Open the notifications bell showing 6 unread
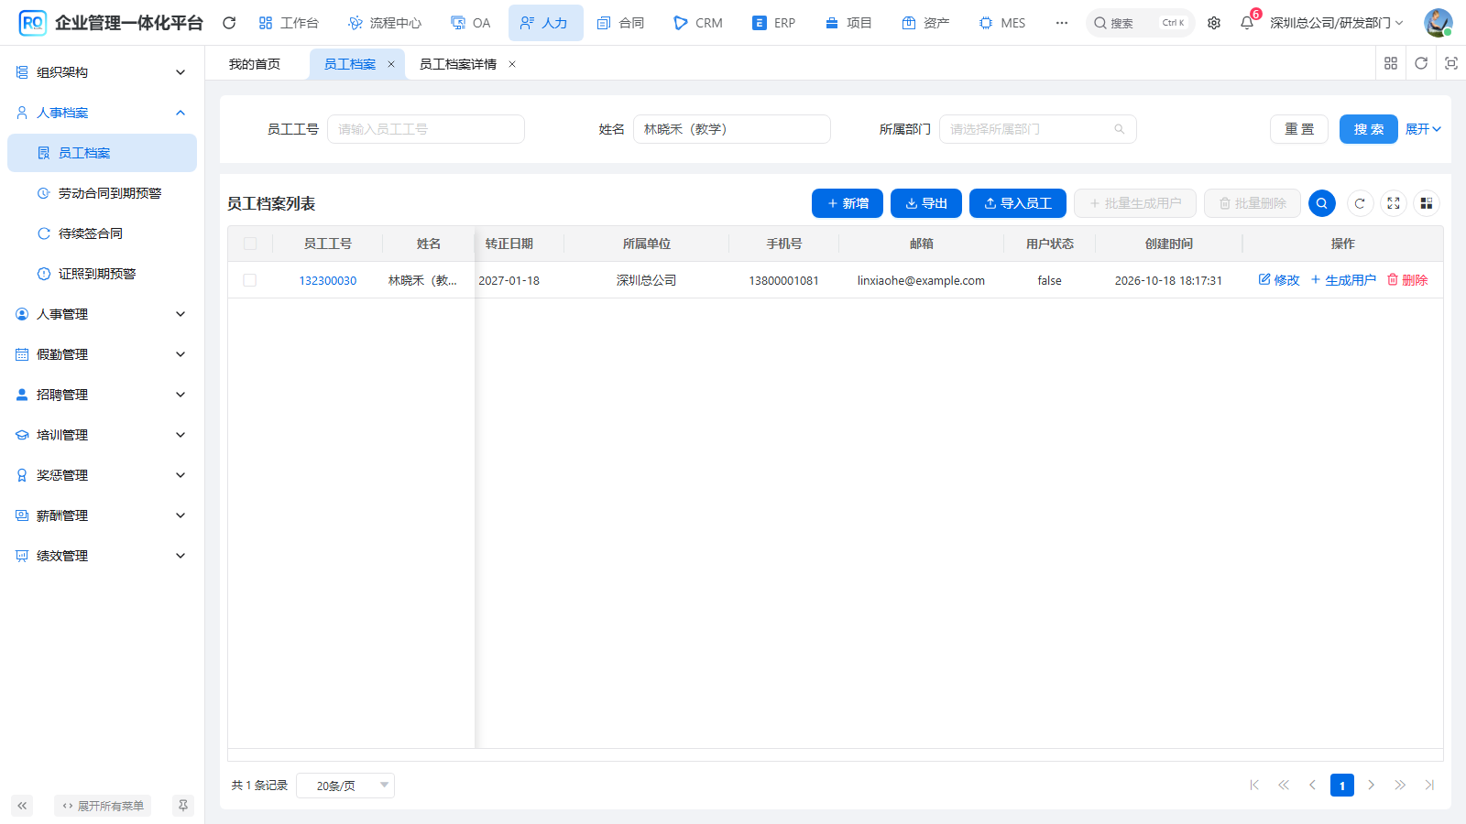The width and height of the screenshot is (1466, 824). coord(1247,23)
